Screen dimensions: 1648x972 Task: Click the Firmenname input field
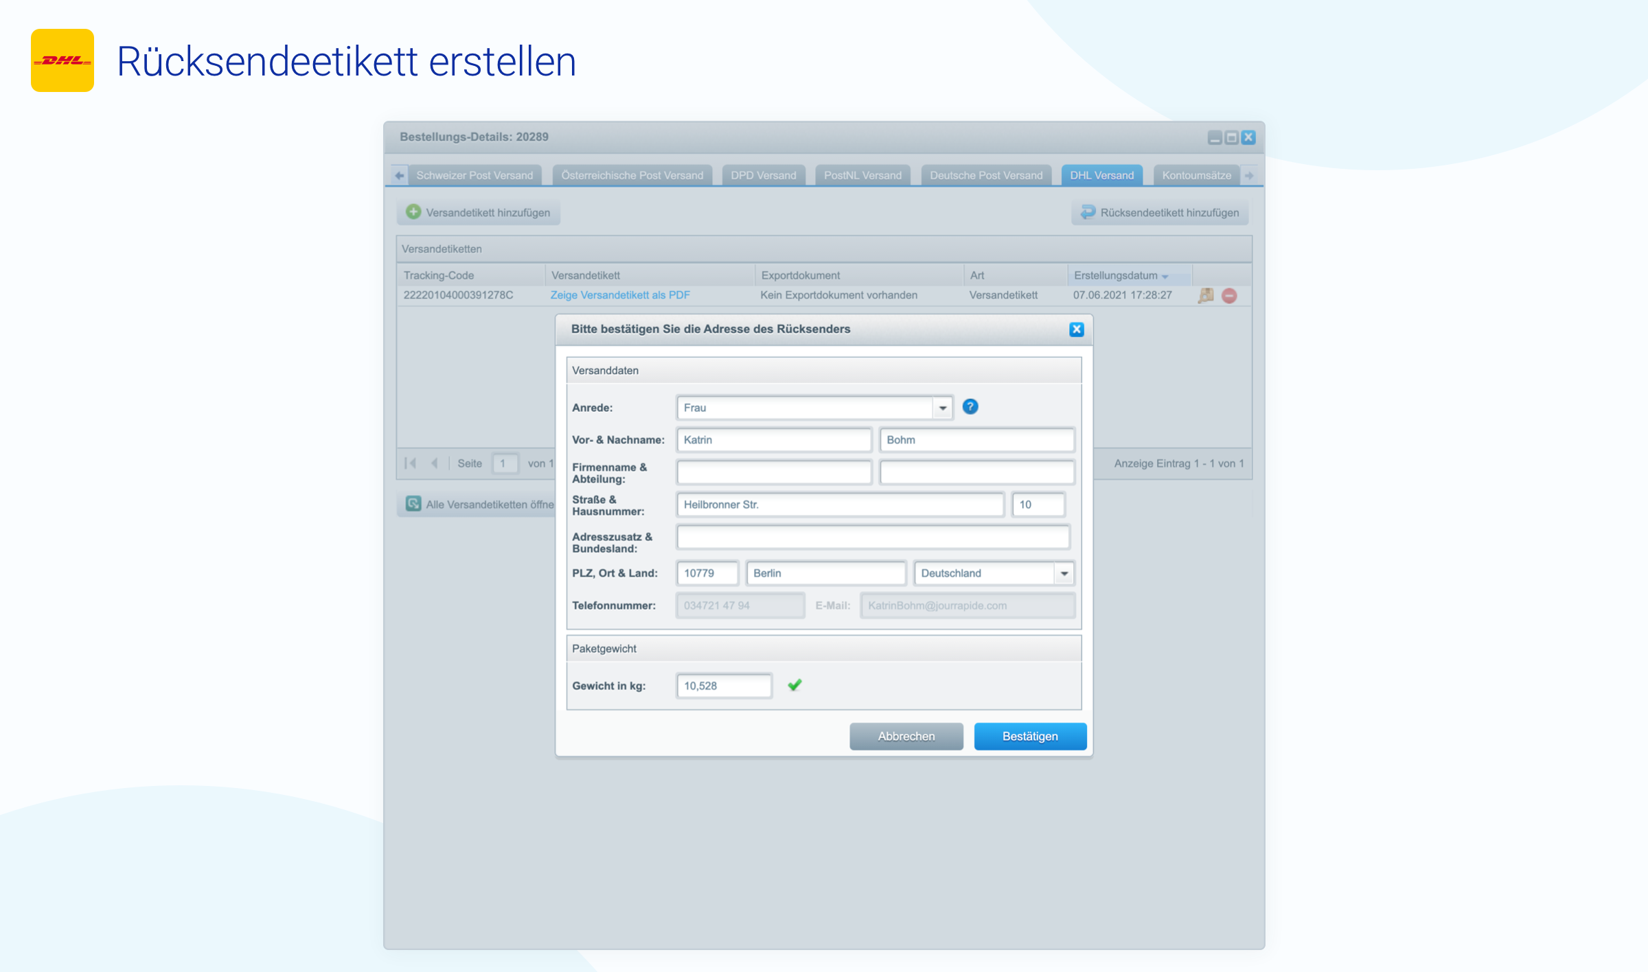774,472
